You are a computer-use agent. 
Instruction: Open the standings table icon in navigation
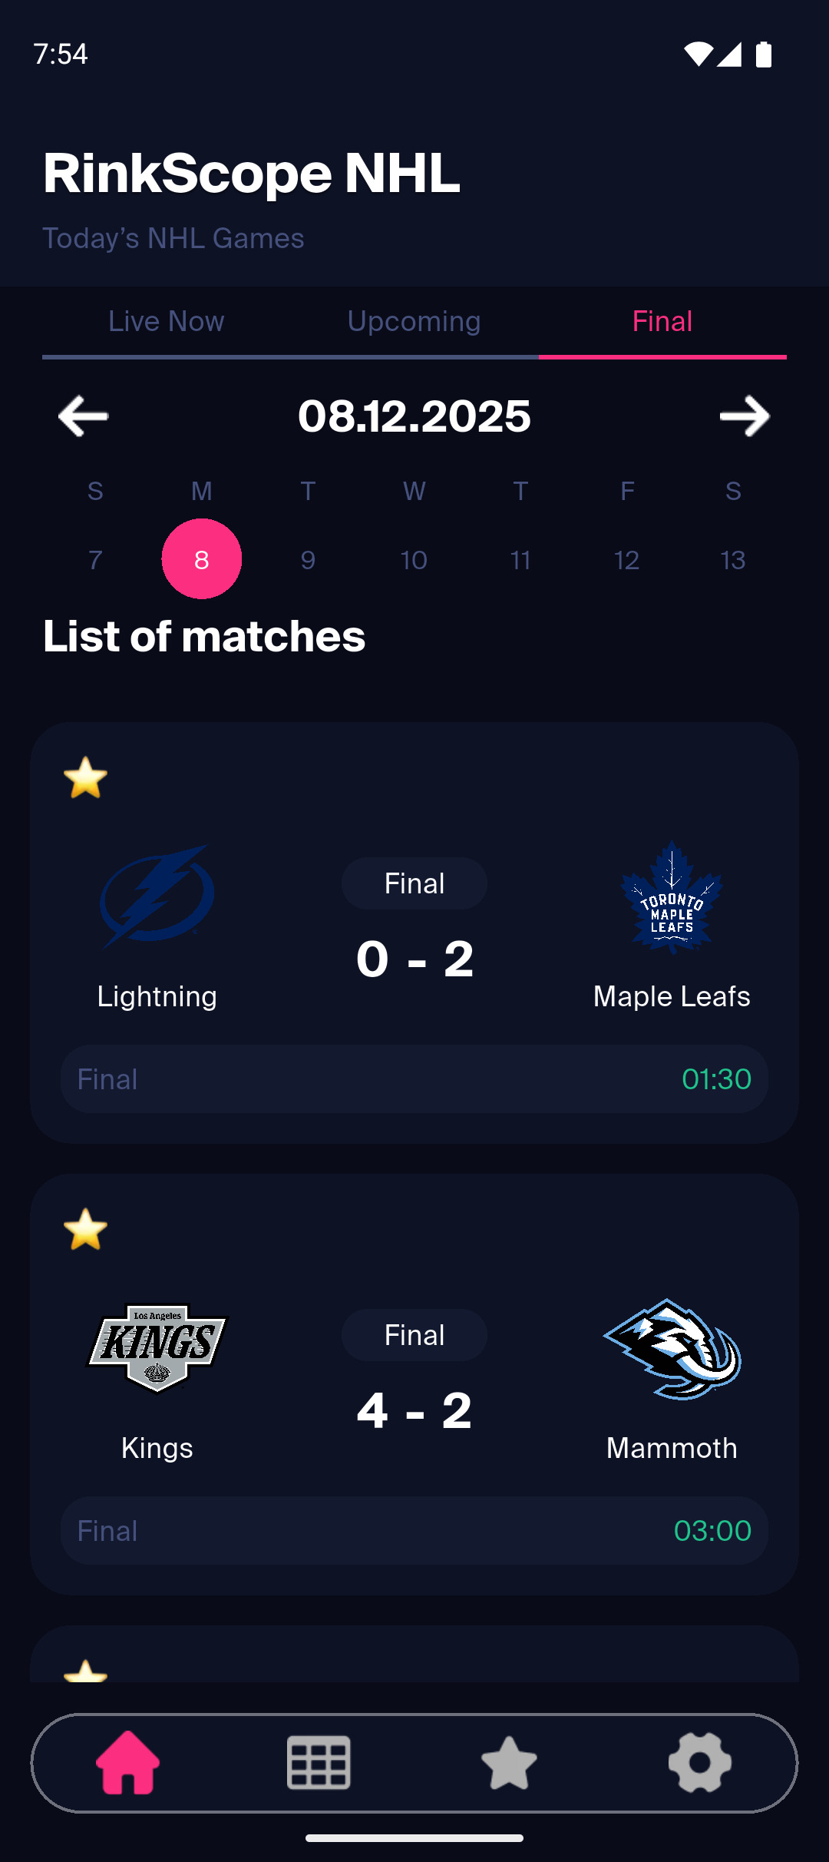click(319, 1762)
